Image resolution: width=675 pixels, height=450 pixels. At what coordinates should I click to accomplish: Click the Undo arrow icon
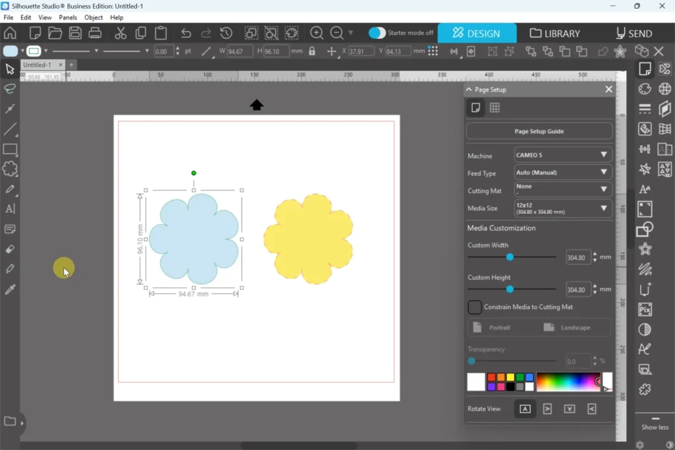(186, 33)
